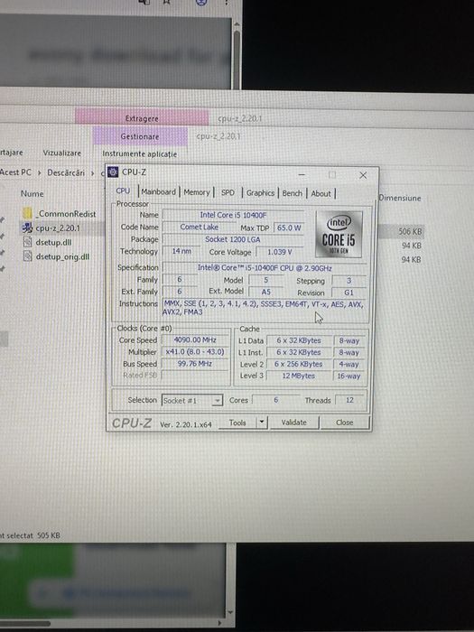Click the Level 3 cache value 12 MBytes

click(299, 376)
